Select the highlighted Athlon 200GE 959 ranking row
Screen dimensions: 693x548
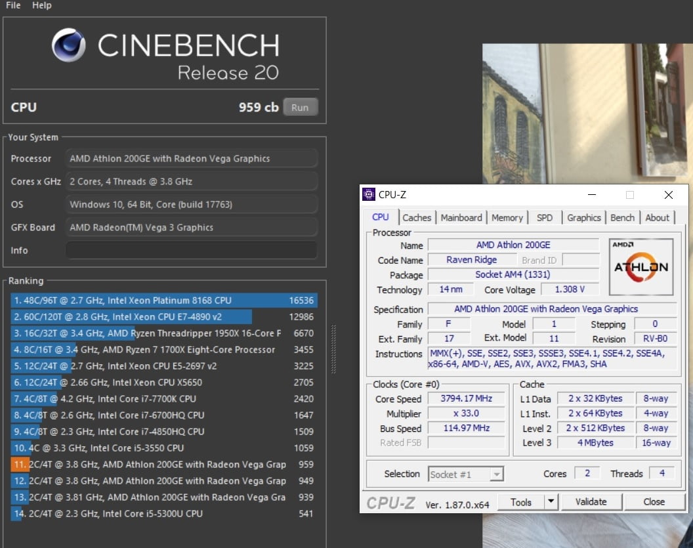tap(164, 465)
